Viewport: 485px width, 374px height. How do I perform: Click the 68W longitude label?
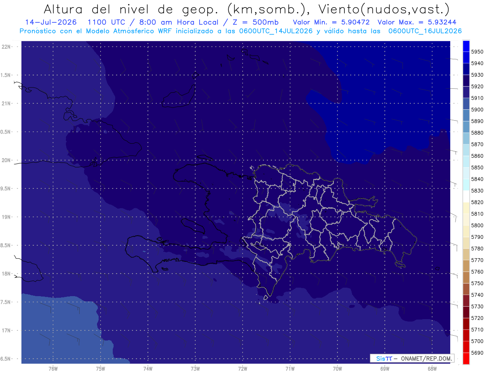click(x=432, y=368)
